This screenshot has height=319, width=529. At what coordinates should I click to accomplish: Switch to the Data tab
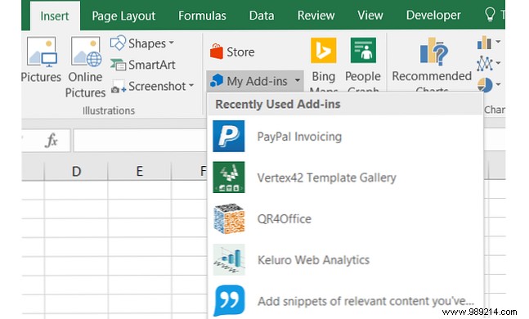[262, 16]
